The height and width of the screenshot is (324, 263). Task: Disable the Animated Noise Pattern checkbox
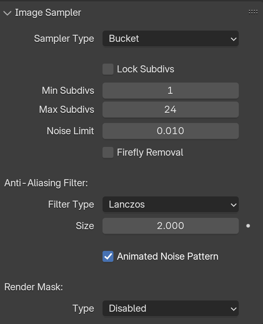[108, 257]
